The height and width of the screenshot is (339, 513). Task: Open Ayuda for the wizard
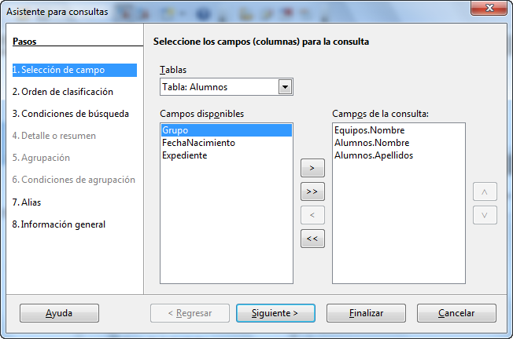pos(59,313)
